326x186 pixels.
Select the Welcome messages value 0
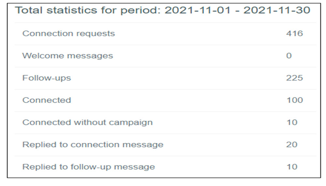(x=289, y=56)
